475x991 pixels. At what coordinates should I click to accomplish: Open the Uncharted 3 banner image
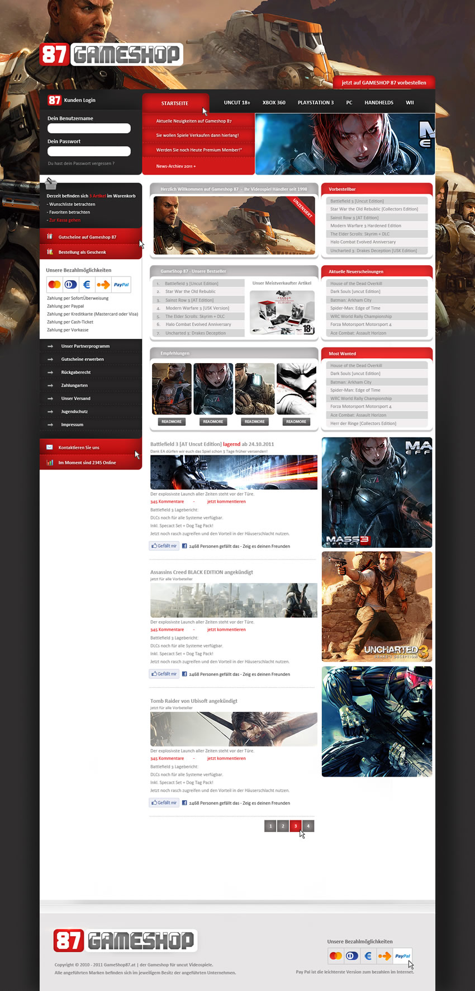click(x=377, y=607)
